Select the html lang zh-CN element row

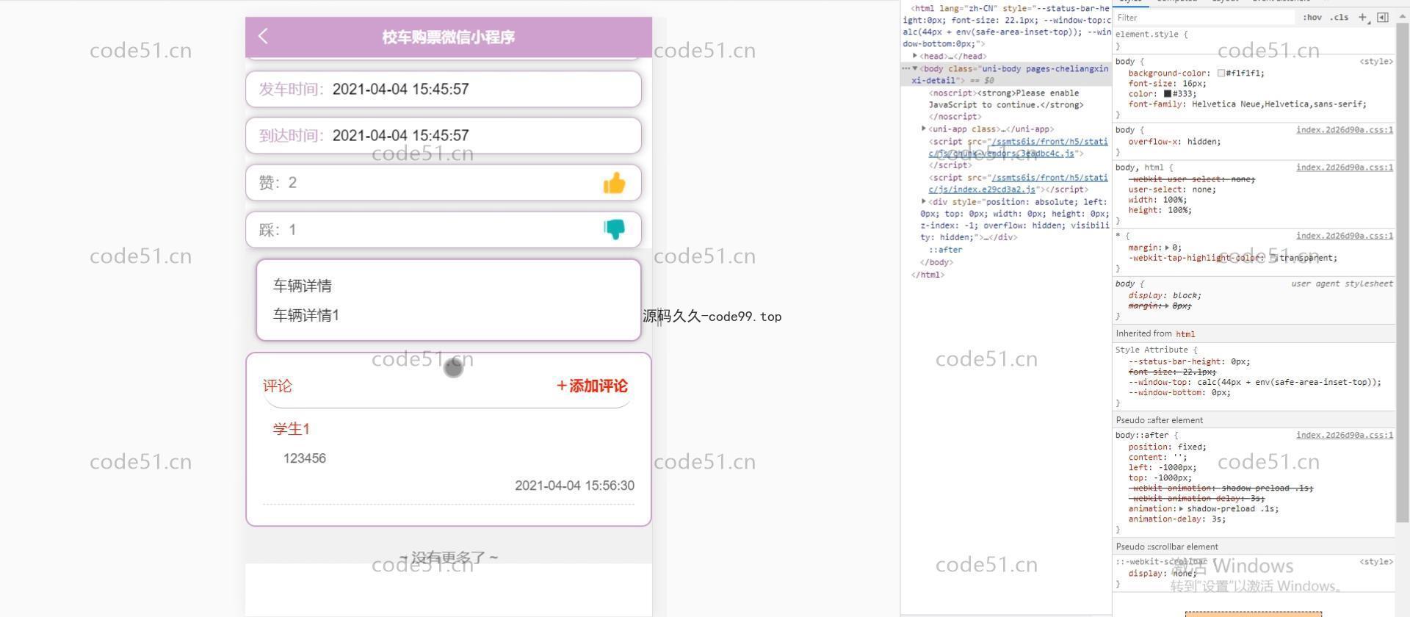[x=1006, y=26]
